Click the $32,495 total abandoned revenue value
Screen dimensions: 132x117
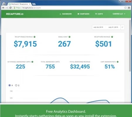80,67
